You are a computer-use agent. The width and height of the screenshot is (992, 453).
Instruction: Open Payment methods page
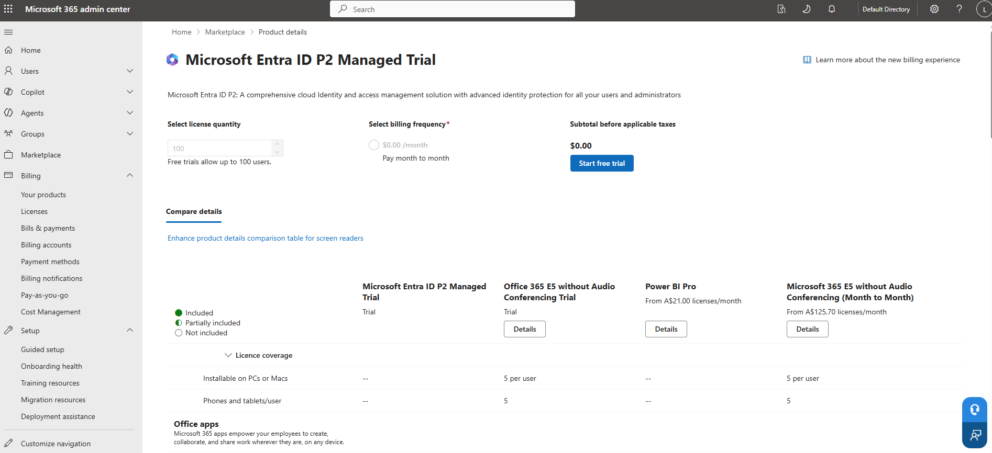50,262
